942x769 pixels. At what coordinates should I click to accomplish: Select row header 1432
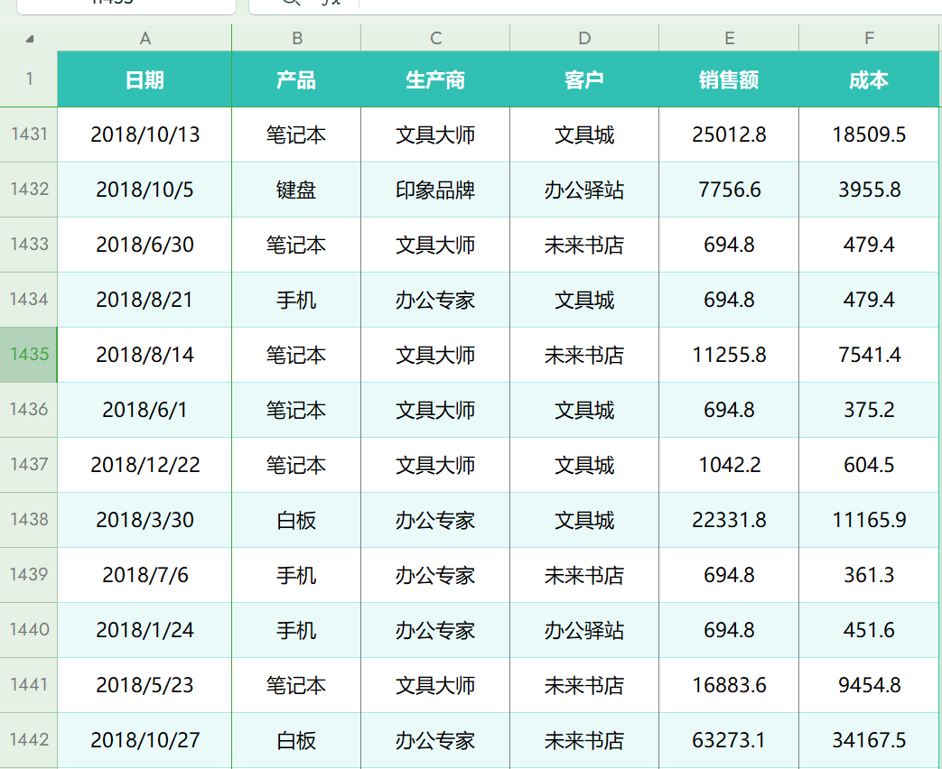[29, 190]
